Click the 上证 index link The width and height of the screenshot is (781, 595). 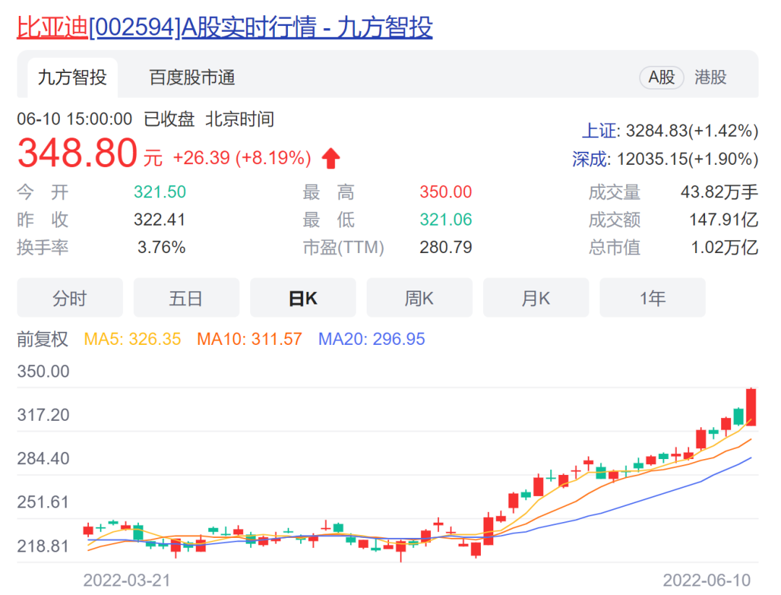(601, 131)
